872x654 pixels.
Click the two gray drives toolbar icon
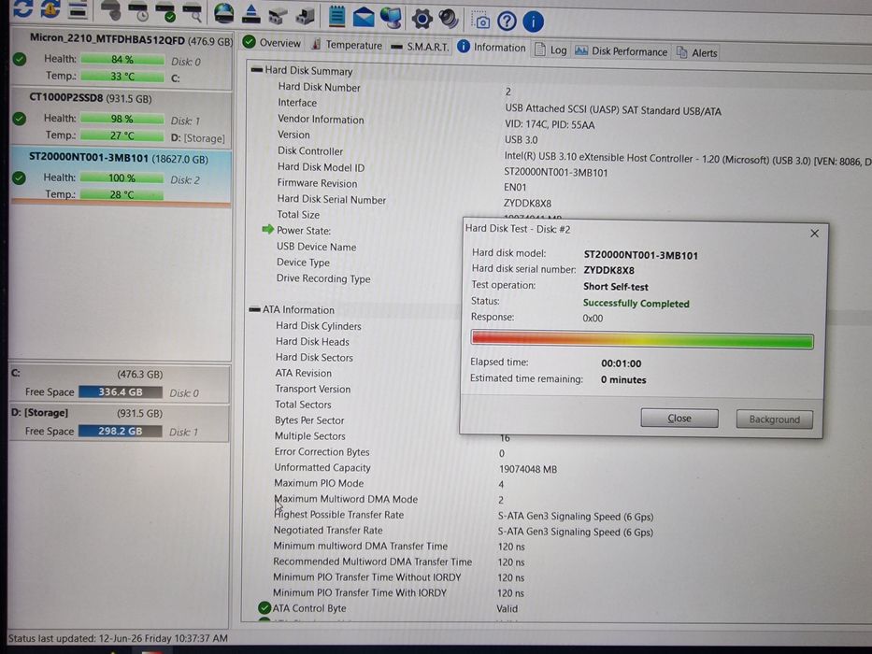(278, 15)
